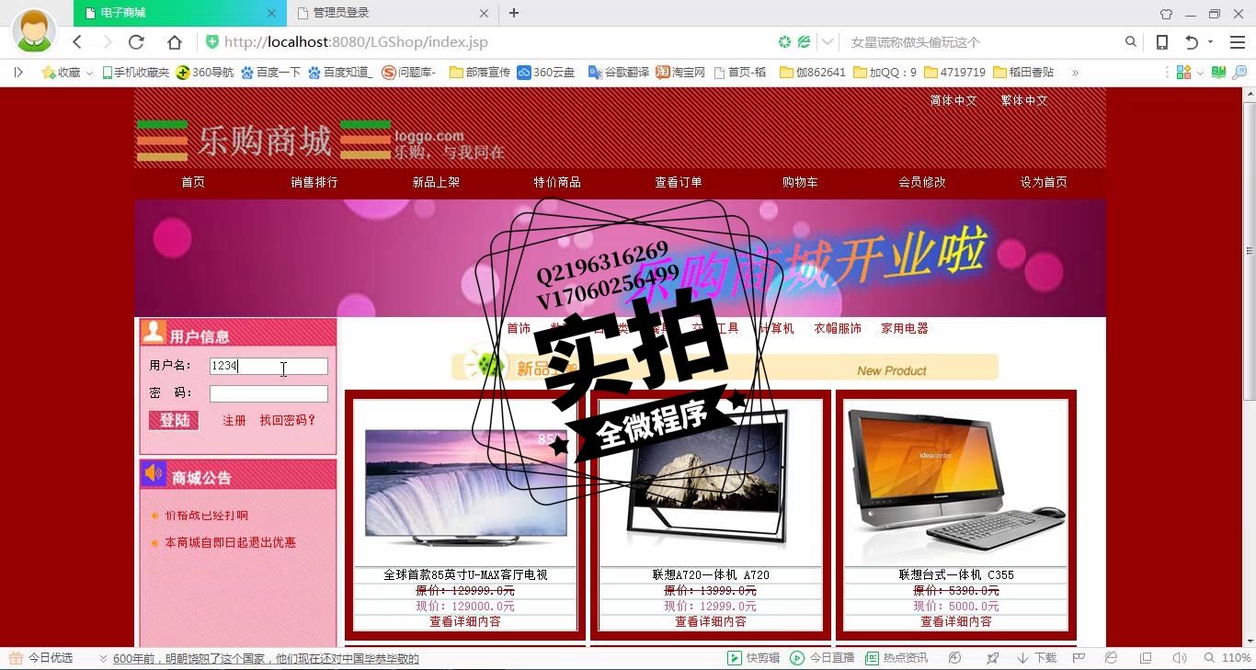Open the 联想台式一体机 C355 product image
The image size is (1256, 670).
pos(956,483)
